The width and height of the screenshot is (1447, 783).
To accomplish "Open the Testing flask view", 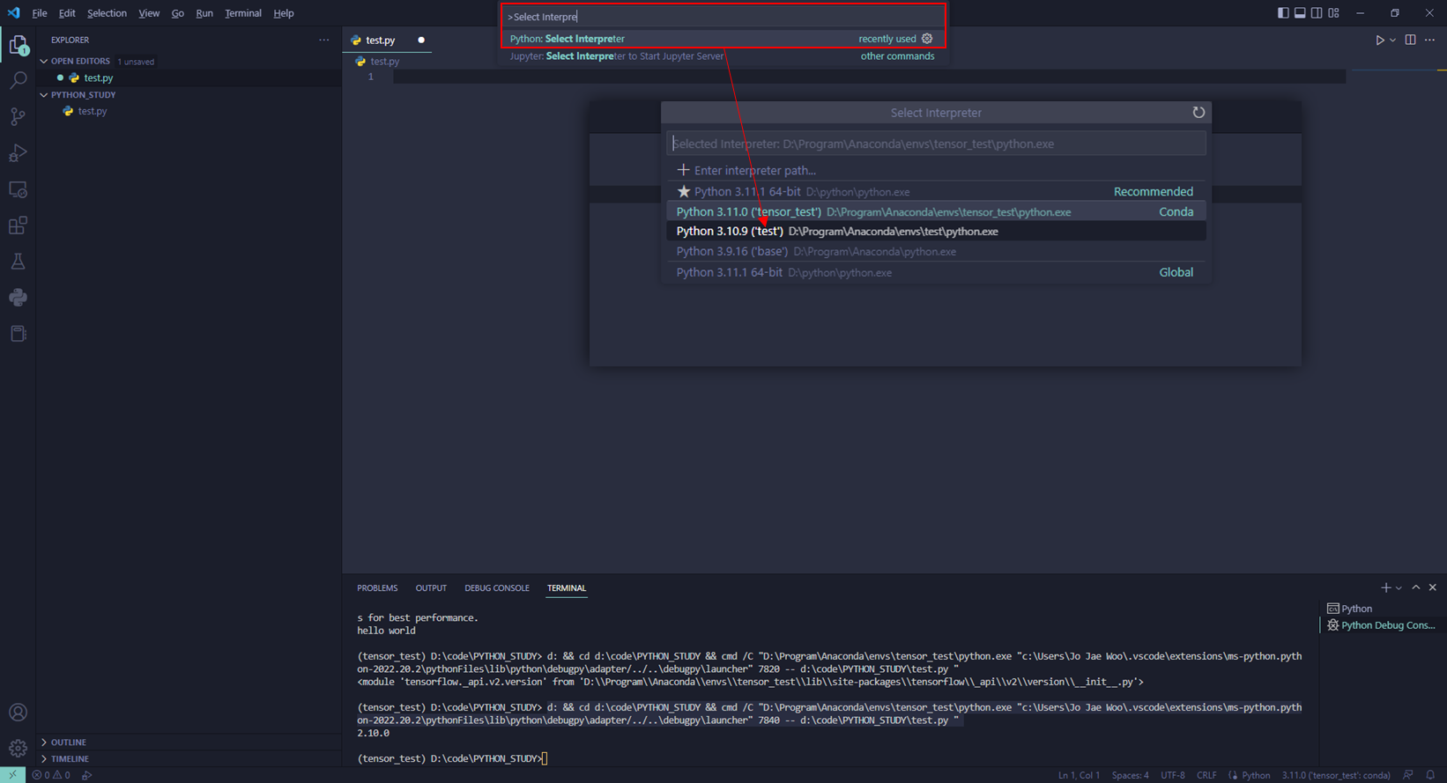I will 18,262.
